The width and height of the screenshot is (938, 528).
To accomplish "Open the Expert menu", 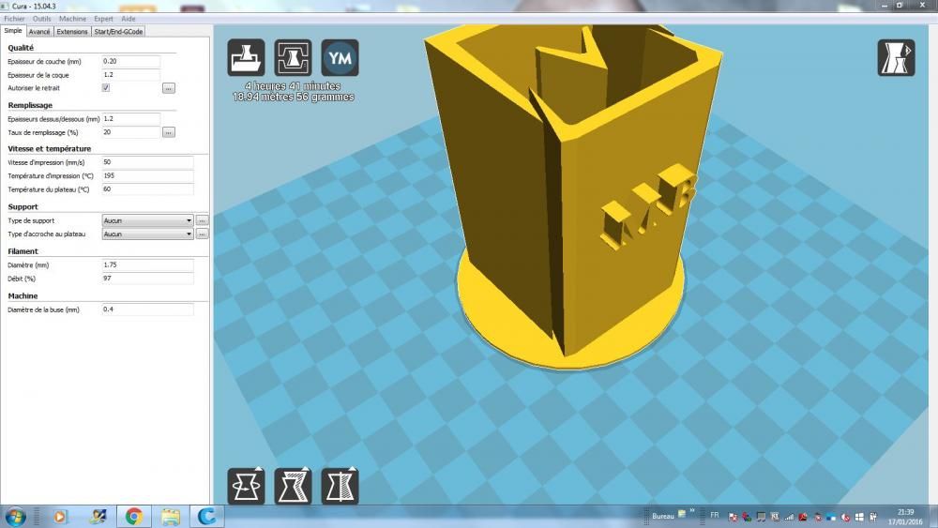I will coord(103,19).
